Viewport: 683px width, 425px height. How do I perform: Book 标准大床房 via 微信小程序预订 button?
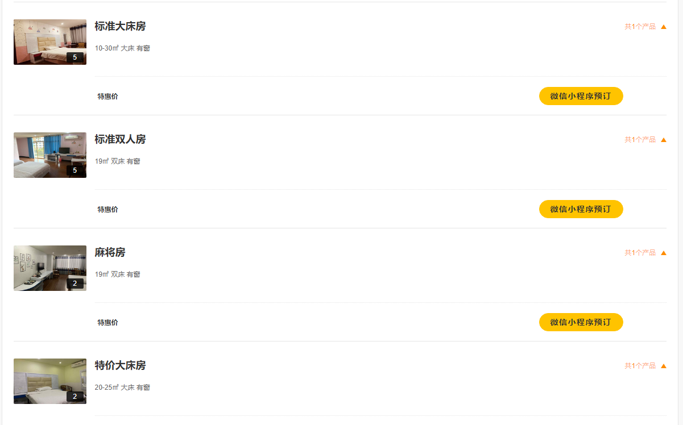581,96
